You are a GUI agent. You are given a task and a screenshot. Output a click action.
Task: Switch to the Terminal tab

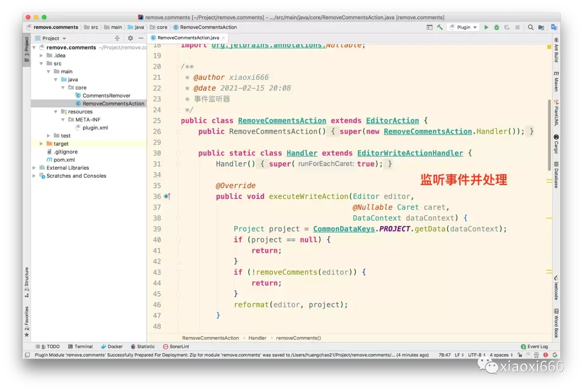(x=81, y=346)
